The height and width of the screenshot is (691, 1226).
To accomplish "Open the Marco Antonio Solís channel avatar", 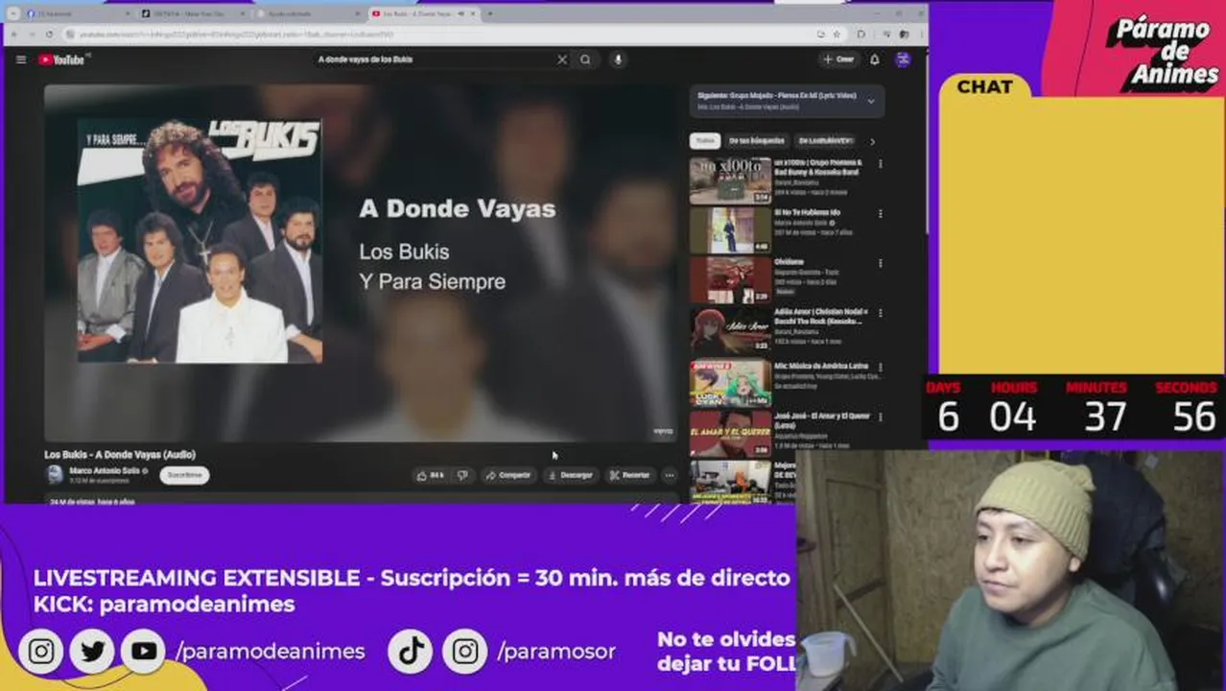I will [55, 474].
